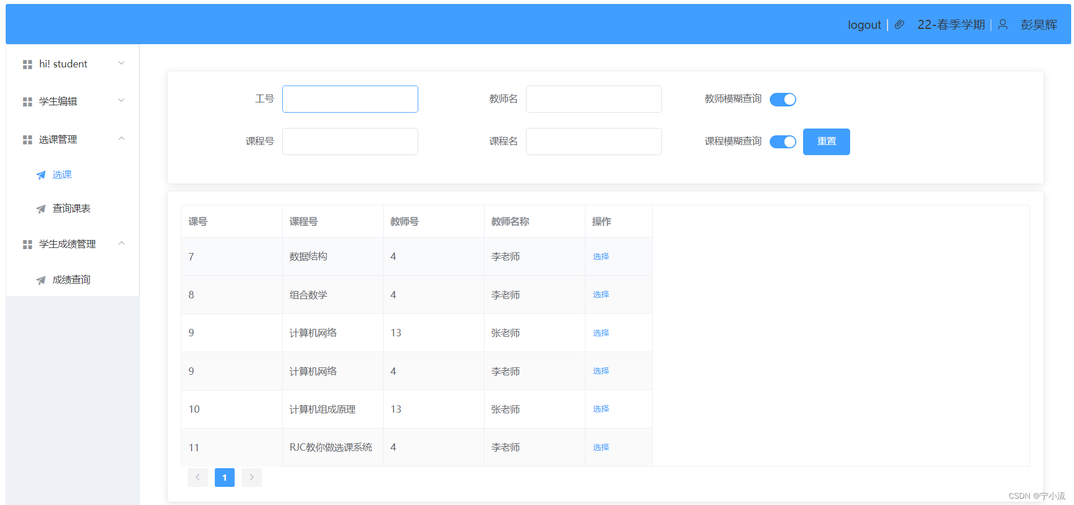The image size is (1074, 505).
Task: Click 选择 for RJC教你做选课系统 row
Action: pos(601,447)
